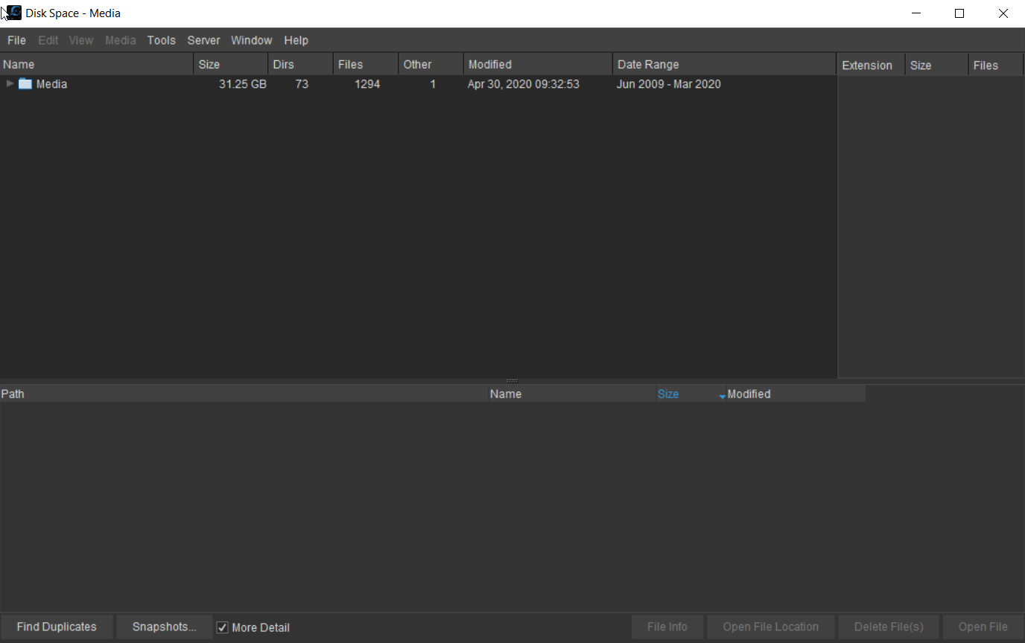Select the Media folder icon
The height and width of the screenshot is (643, 1025).
(25, 84)
